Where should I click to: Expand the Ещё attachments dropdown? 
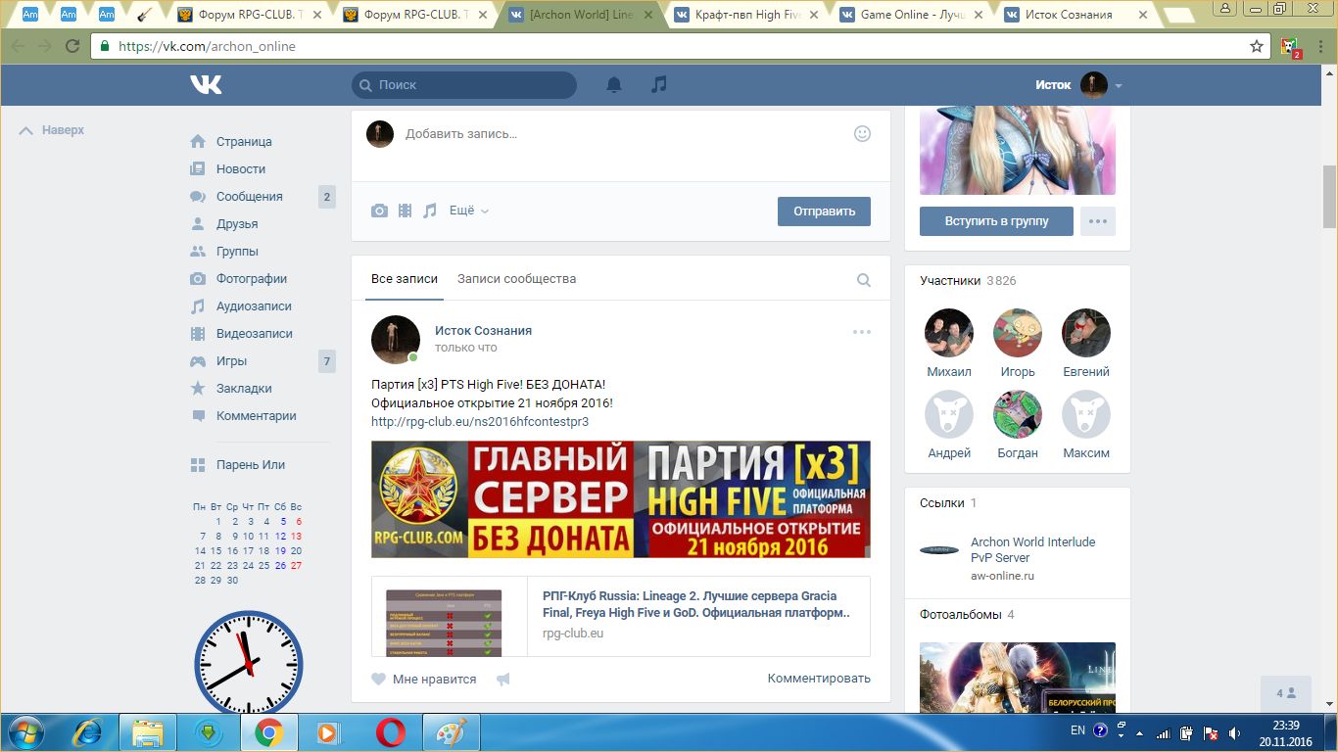(469, 211)
